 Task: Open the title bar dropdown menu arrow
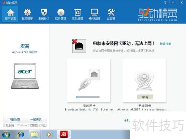165,3
